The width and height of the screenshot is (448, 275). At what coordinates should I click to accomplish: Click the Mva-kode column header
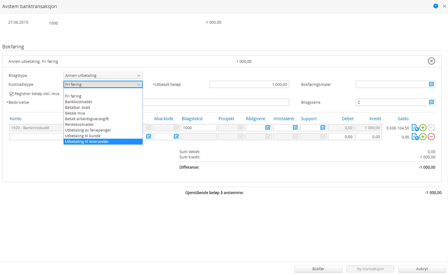[164, 119]
